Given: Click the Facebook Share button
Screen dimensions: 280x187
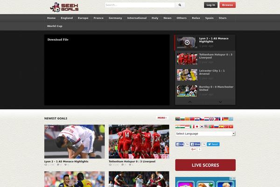Looking at the screenshot, I should (x=195, y=144).
